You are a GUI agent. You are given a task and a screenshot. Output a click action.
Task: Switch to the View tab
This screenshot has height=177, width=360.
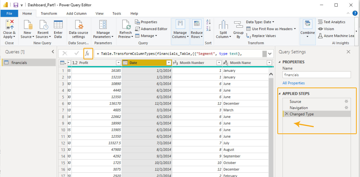[x=99, y=14]
